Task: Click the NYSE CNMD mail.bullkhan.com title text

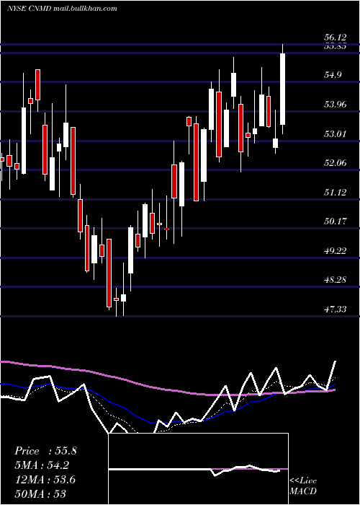Action: pos(62,9)
